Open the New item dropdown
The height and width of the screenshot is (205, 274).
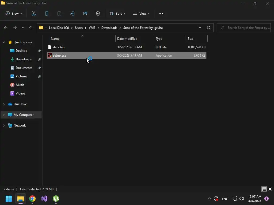point(14,13)
